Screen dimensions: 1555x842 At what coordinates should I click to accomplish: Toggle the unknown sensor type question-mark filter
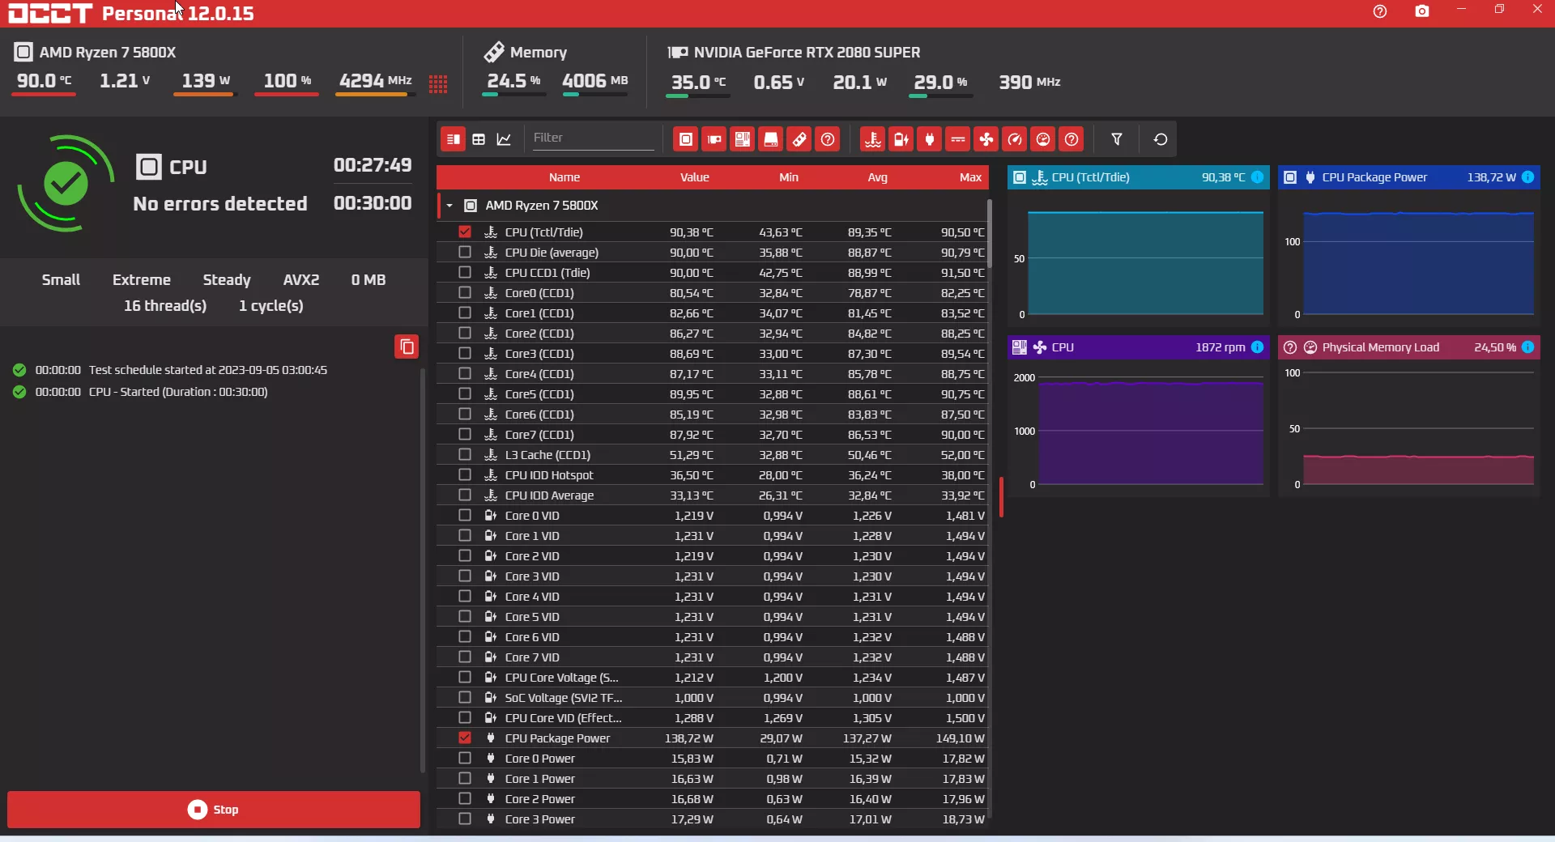coord(1071,139)
